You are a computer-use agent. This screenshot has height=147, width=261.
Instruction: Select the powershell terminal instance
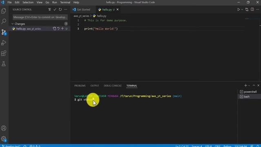click(x=249, y=91)
